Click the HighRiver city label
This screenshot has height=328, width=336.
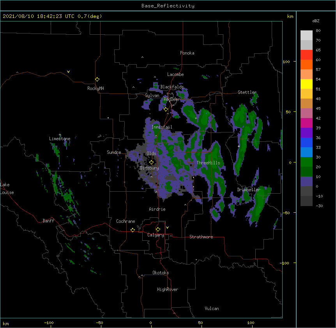[168, 289]
